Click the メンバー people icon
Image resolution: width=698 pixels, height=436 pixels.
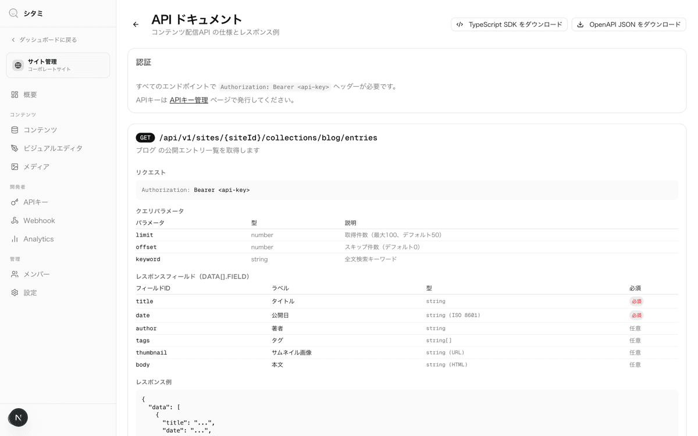[15, 274]
